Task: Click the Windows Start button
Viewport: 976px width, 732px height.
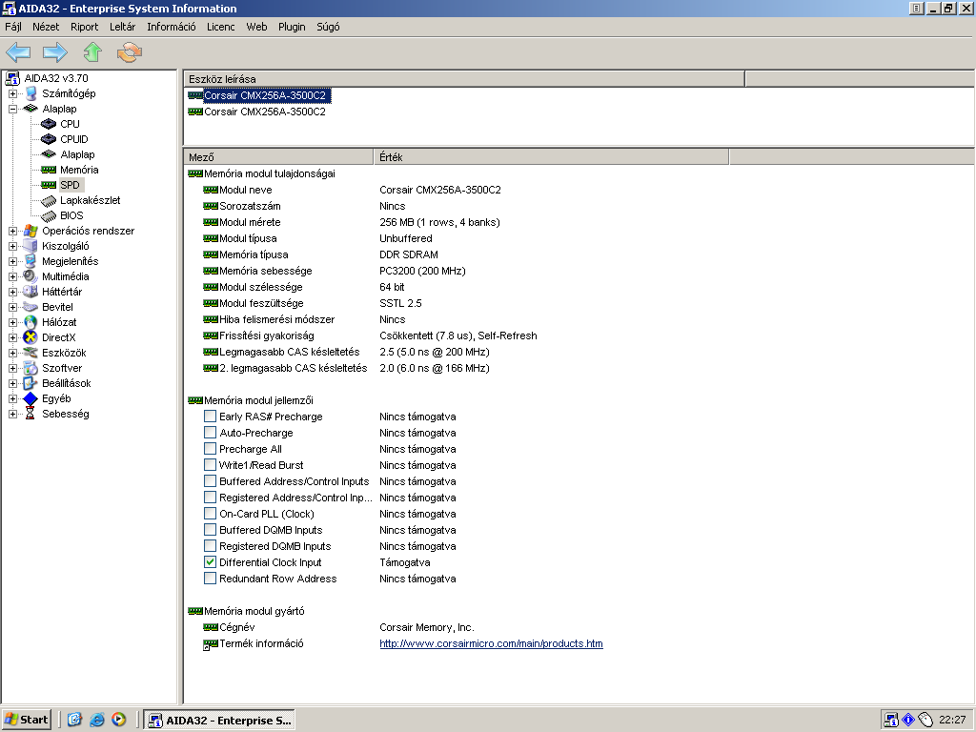Action: click(26, 720)
